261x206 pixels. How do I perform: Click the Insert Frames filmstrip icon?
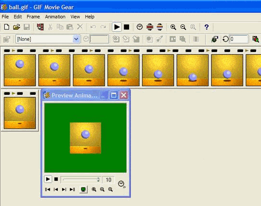point(40,27)
